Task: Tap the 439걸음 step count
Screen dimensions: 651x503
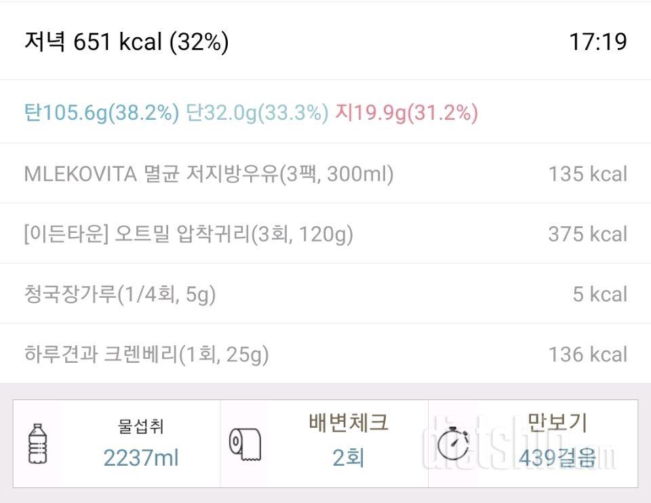Action: (x=557, y=458)
